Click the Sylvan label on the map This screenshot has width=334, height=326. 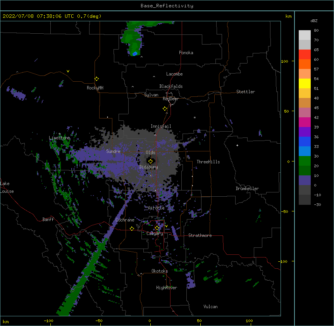pos(151,95)
